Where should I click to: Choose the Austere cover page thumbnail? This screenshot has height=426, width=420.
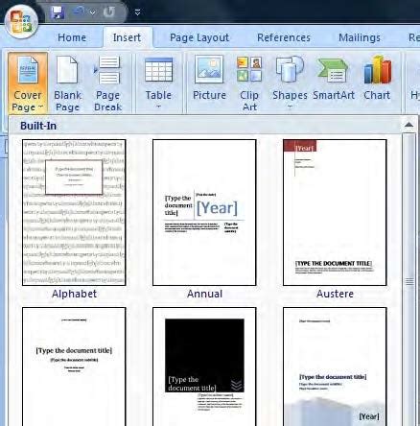[x=335, y=212]
